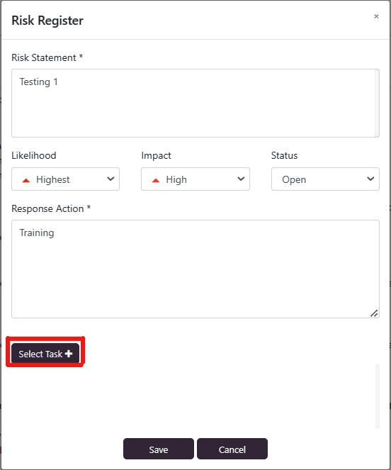Click the Select Task button
Image resolution: width=391 pixels, height=470 pixels.
pyautogui.click(x=45, y=354)
